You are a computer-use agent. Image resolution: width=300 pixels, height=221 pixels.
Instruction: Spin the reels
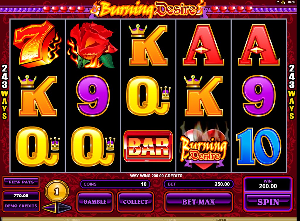click(x=268, y=202)
